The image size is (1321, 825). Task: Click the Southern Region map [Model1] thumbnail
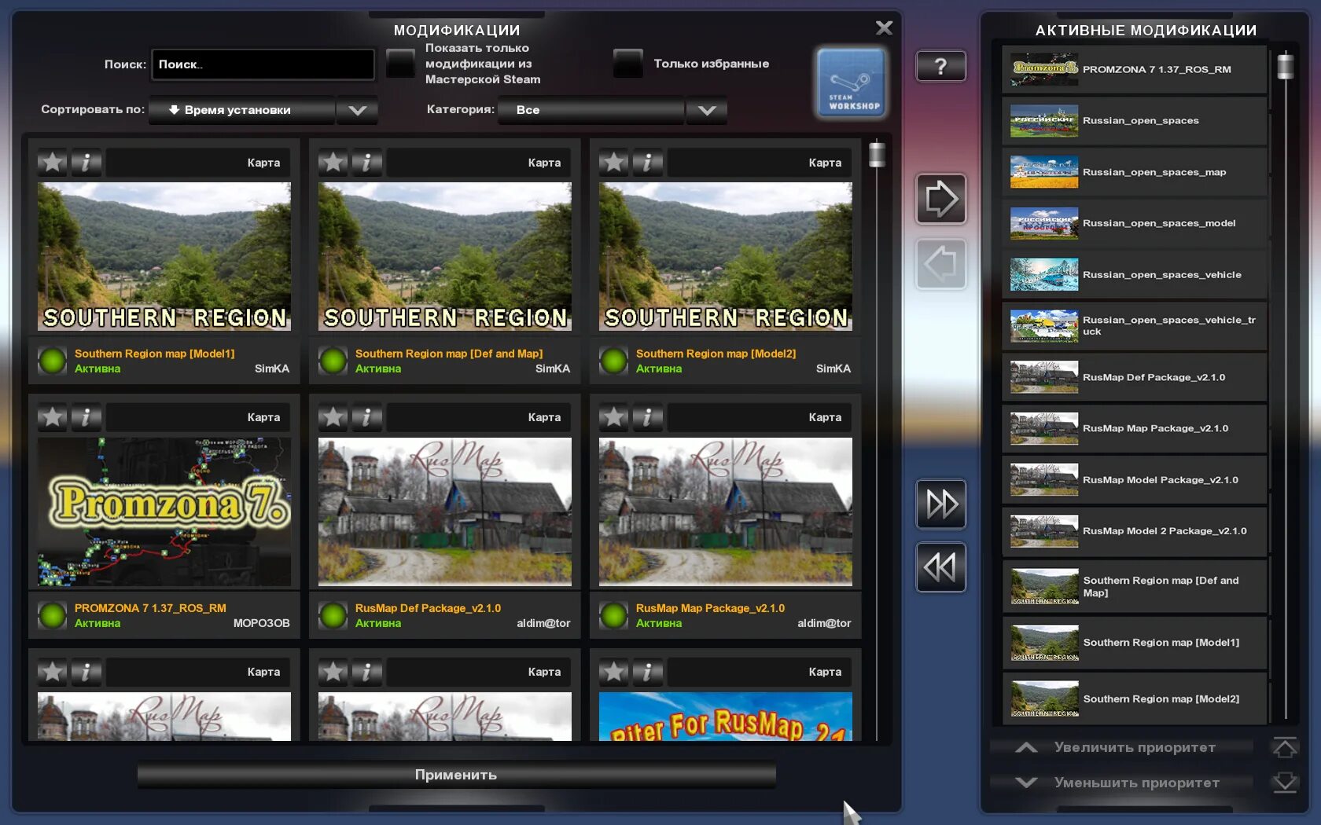click(x=164, y=256)
